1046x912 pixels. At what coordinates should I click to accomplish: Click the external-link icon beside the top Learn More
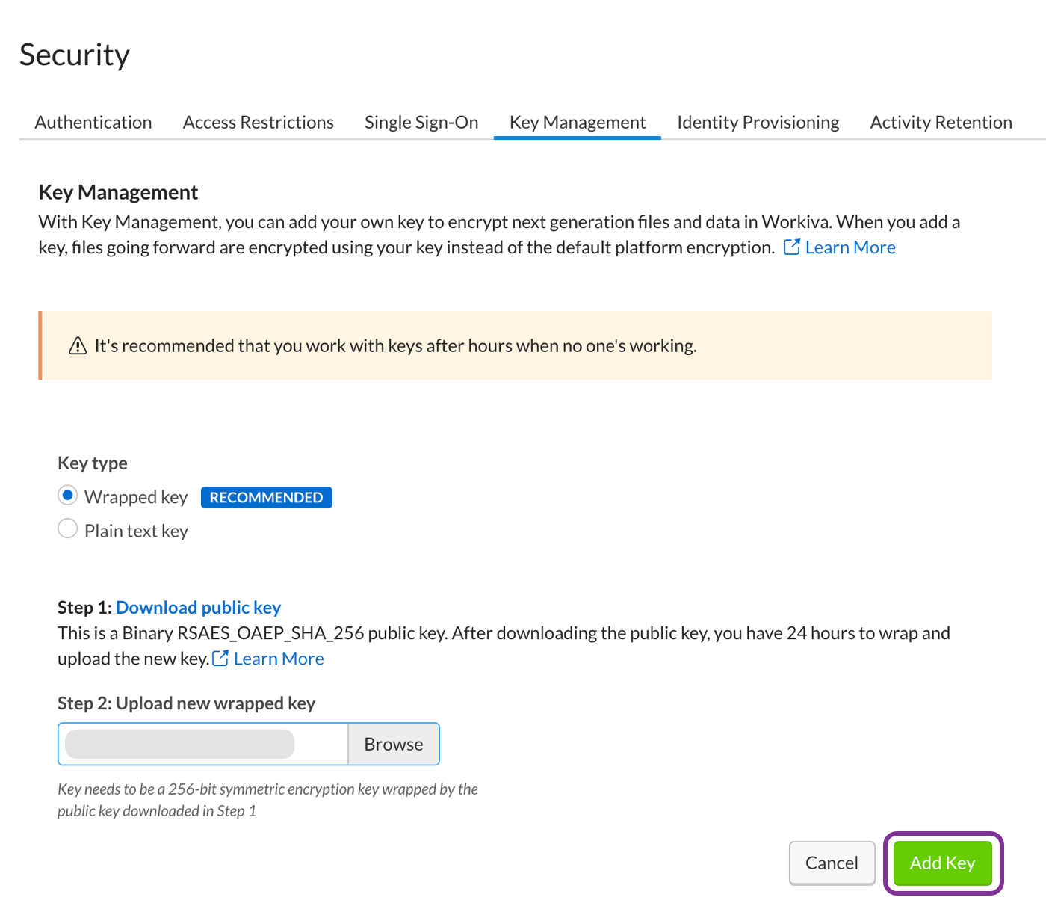(x=791, y=247)
